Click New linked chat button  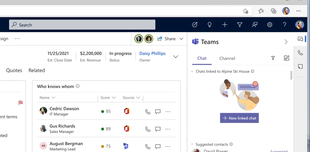click(239, 118)
